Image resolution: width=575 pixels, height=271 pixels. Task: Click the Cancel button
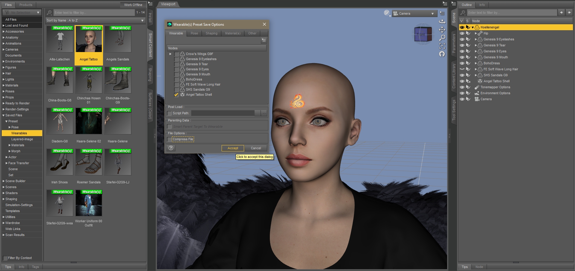[256, 148]
